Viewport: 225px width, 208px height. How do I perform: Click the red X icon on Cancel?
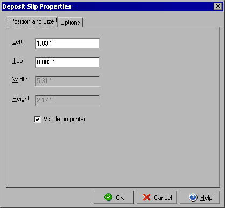147,197
